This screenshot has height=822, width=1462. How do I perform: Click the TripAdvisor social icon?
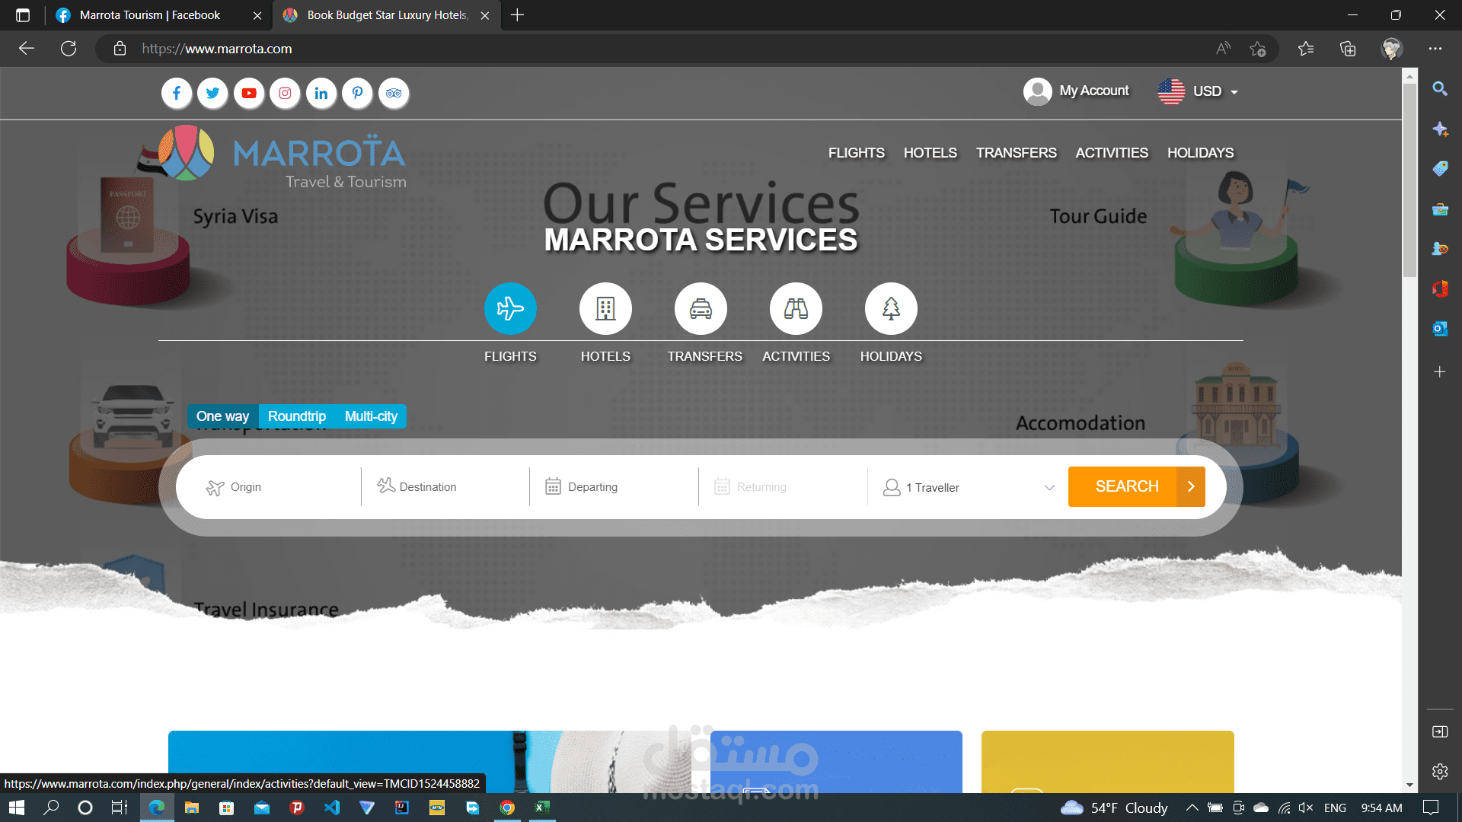click(x=394, y=93)
